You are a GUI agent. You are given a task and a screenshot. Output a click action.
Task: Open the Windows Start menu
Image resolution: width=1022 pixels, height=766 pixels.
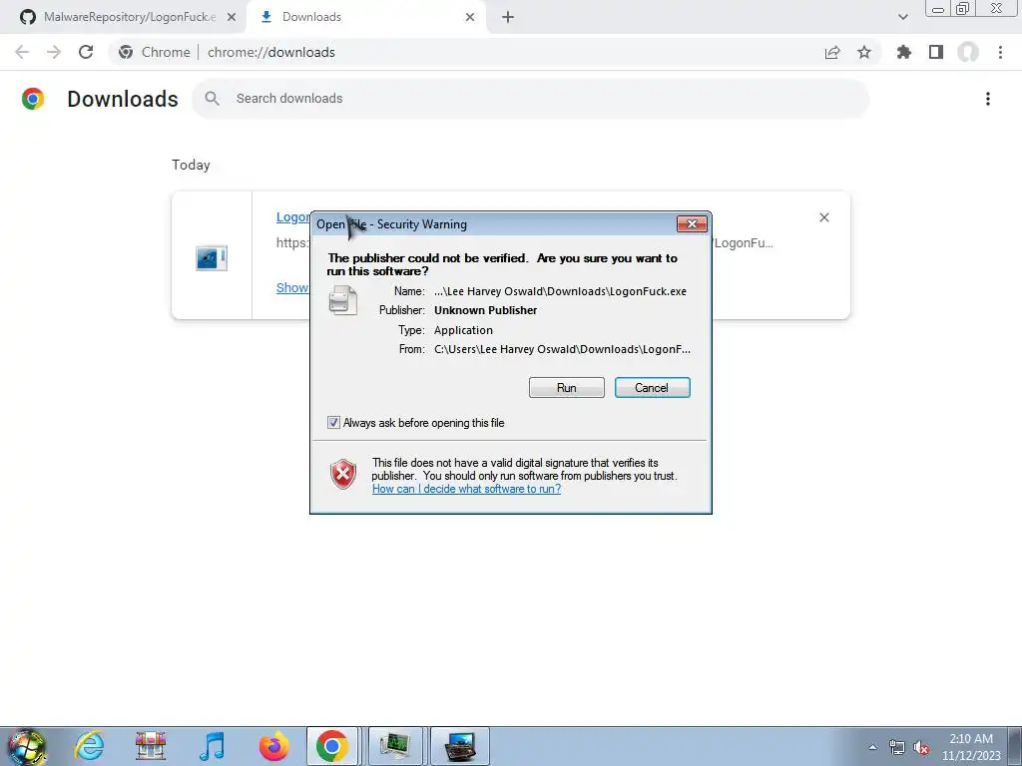point(27,746)
